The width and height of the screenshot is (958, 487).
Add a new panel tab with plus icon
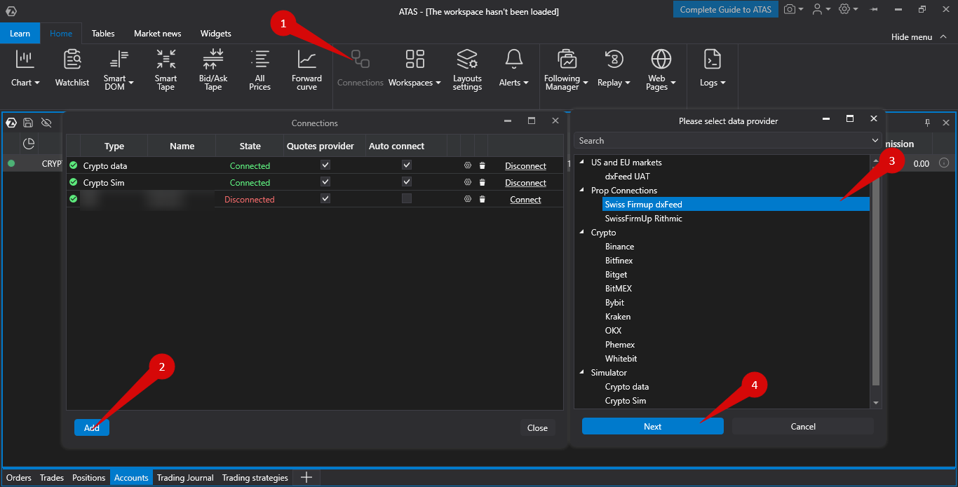pyautogui.click(x=306, y=477)
